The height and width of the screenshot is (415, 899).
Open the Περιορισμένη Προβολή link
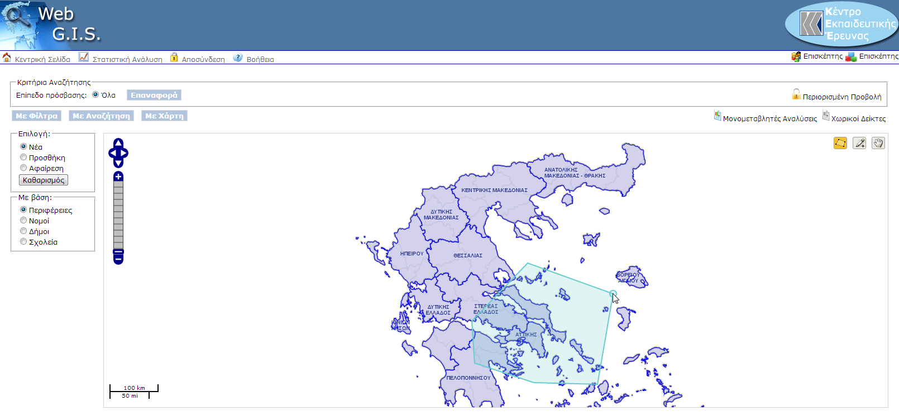[842, 97]
